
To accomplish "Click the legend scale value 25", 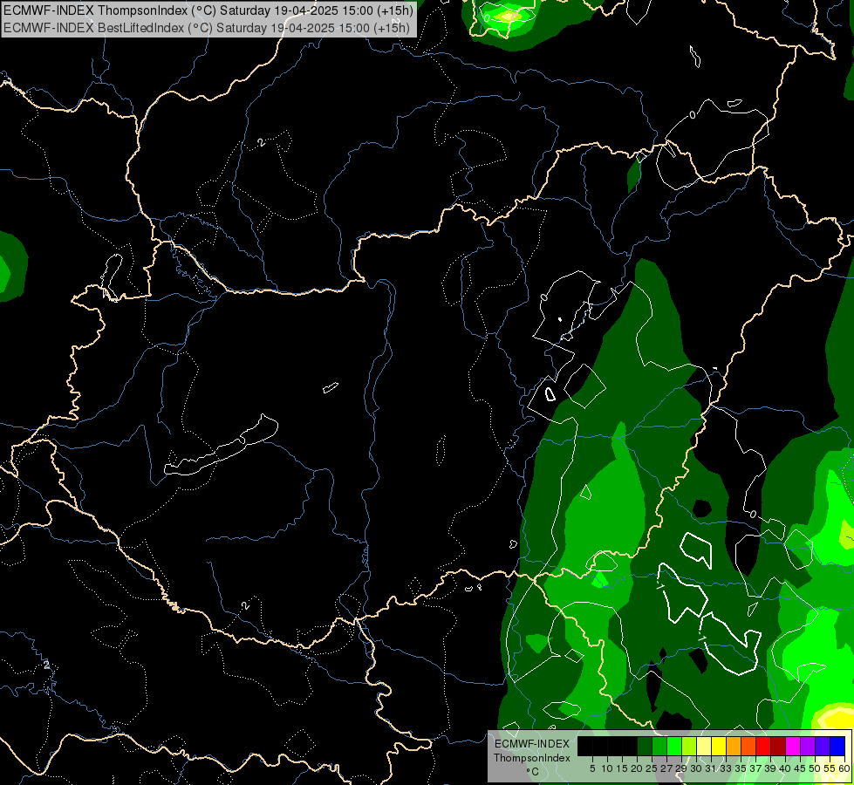I will point(652,768).
